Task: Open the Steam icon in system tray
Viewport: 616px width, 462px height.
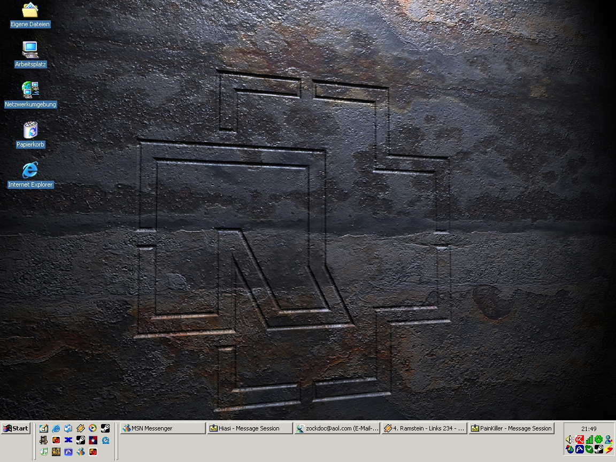Action: click(x=599, y=449)
